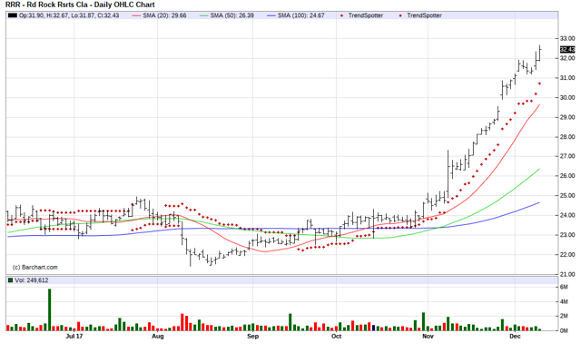581x353 pixels.
Task: Click the 6M volume axis label
Action: point(564,287)
